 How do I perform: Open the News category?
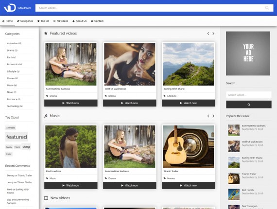click(x=12, y=92)
